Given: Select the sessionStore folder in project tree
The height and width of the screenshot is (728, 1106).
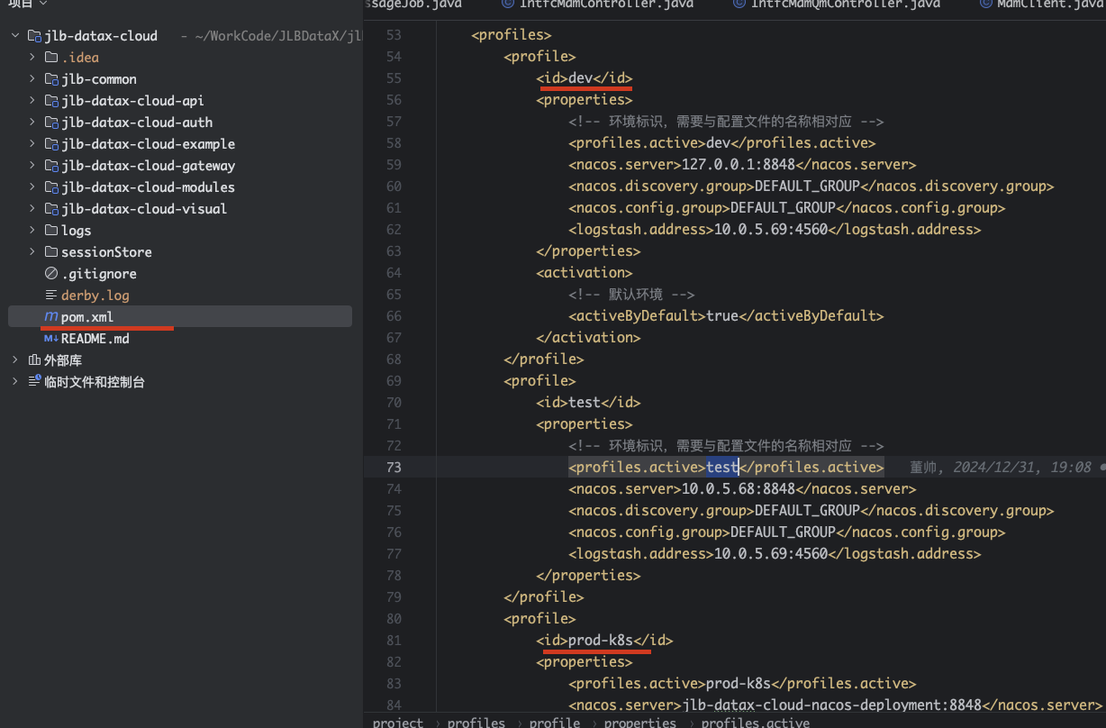Looking at the screenshot, I should pyautogui.click(x=105, y=252).
